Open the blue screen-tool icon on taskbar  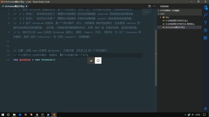tap(48, 115)
